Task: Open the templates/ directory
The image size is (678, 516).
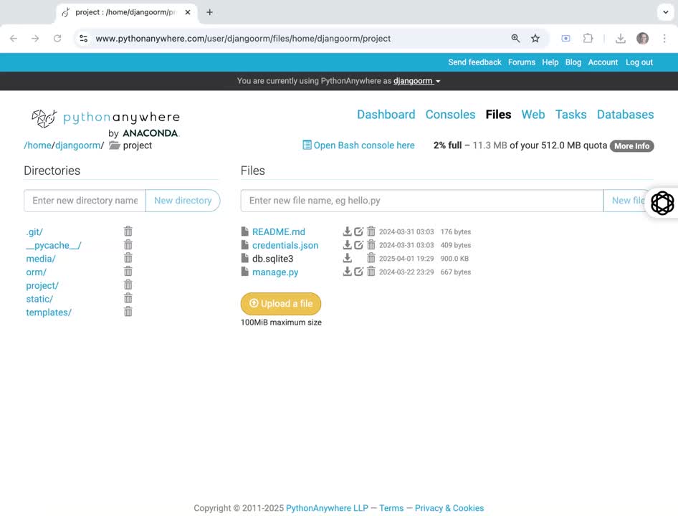Action: [x=49, y=312]
